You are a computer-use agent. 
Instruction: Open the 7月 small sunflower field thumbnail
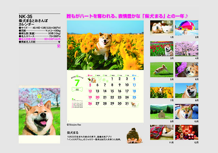tap(162, 91)
